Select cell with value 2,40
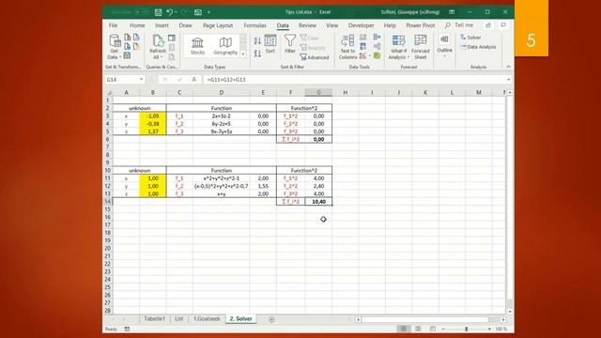 point(318,186)
